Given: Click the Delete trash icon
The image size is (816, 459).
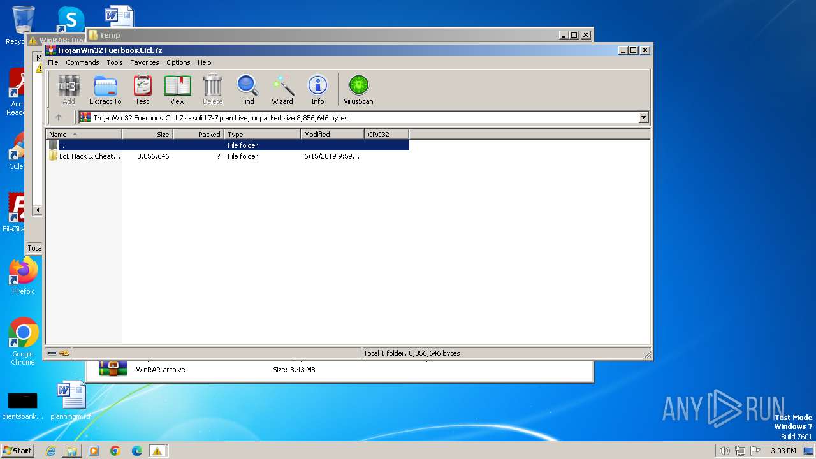Looking at the screenshot, I should [212, 89].
